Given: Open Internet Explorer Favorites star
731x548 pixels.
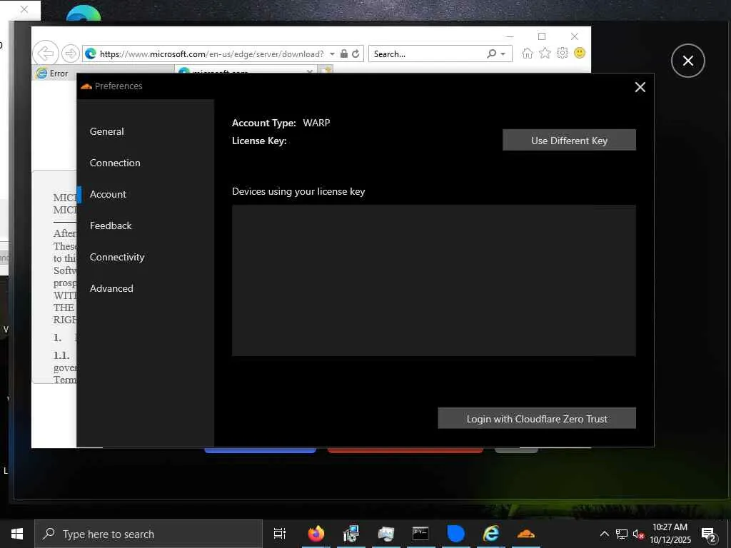Looking at the screenshot, I should pyautogui.click(x=545, y=53).
